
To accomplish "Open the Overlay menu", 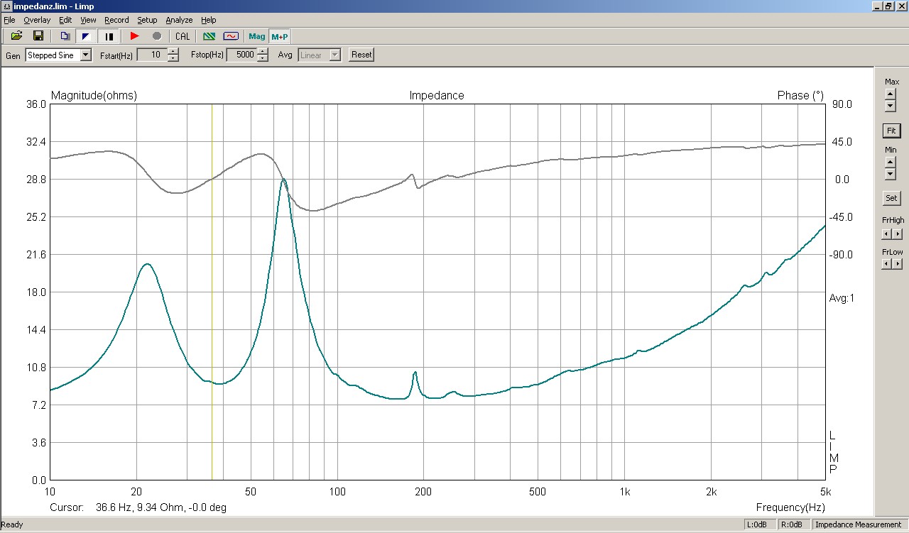I will click(x=37, y=20).
